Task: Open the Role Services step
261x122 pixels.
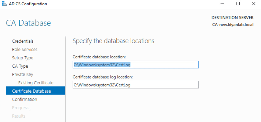Action: pos(25,49)
